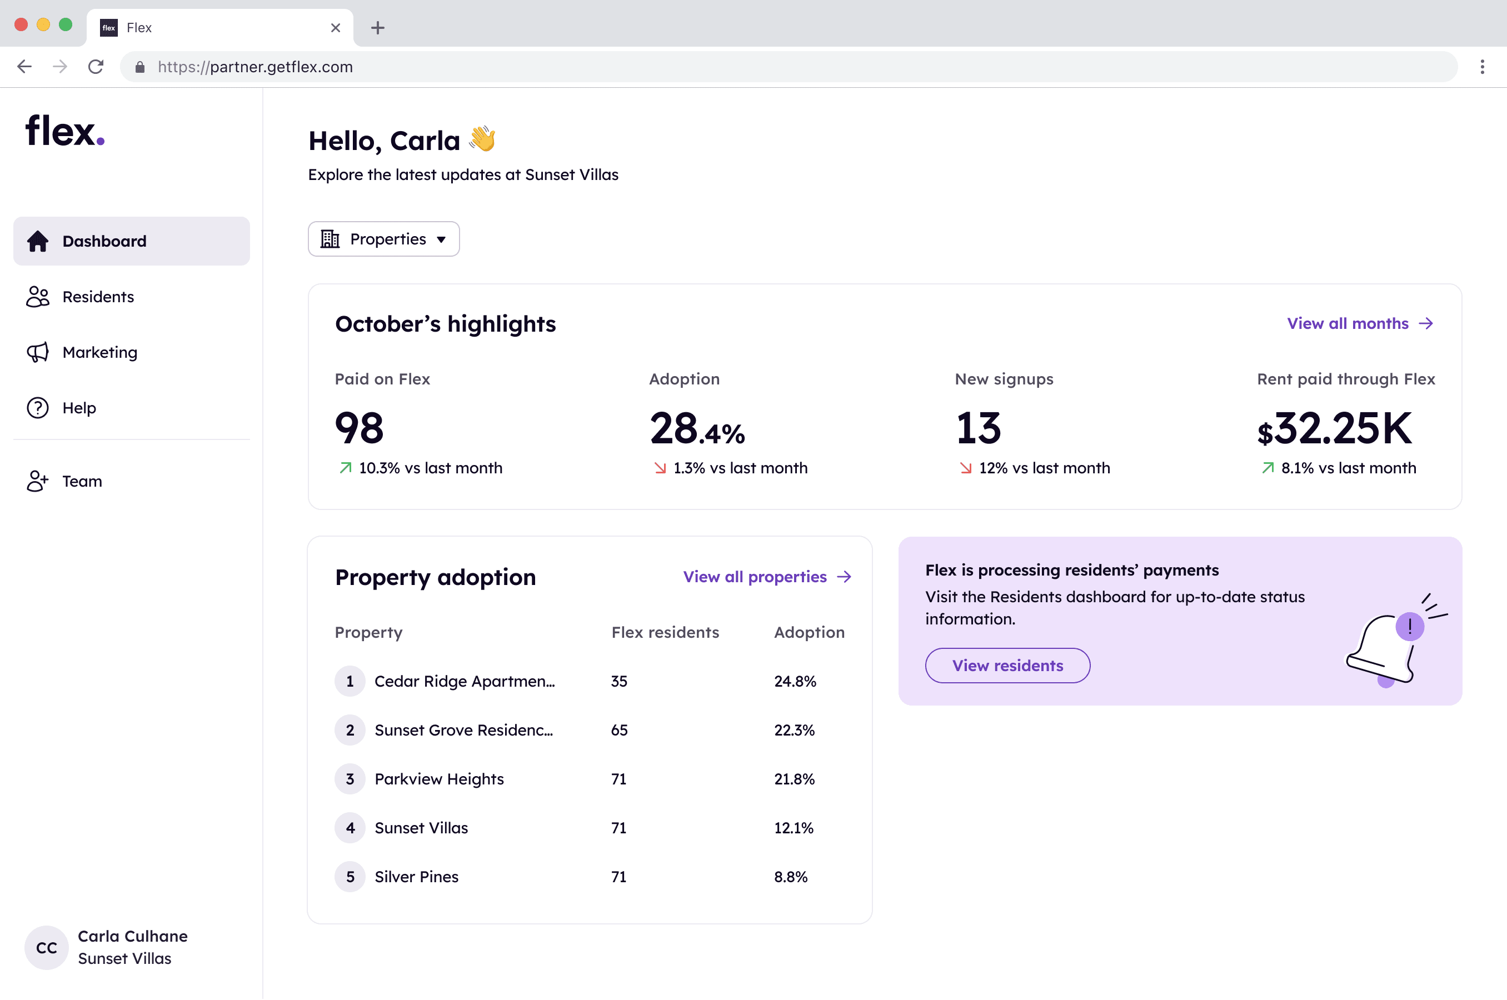The height and width of the screenshot is (1000, 1507).
Task: Go to Marketing section
Action: (x=99, y=352)
